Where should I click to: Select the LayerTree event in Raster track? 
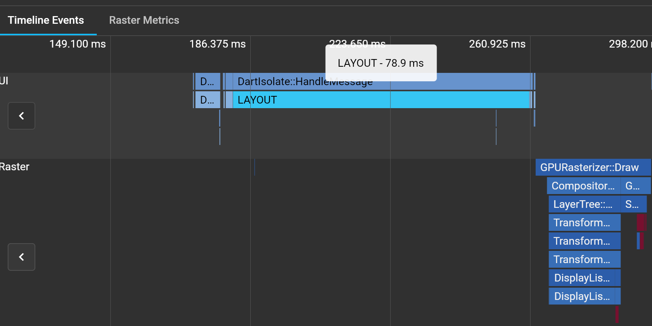[583, 204]
